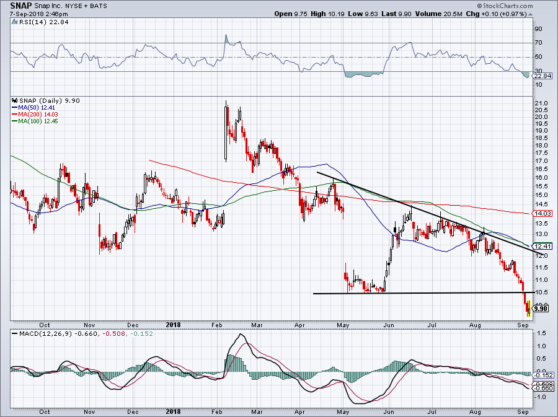The height and width of the screenshot is (417, 558).
Task: Select the SNAP ticker symbol in header
Action: pyautogui.click(x=20, y=6)
